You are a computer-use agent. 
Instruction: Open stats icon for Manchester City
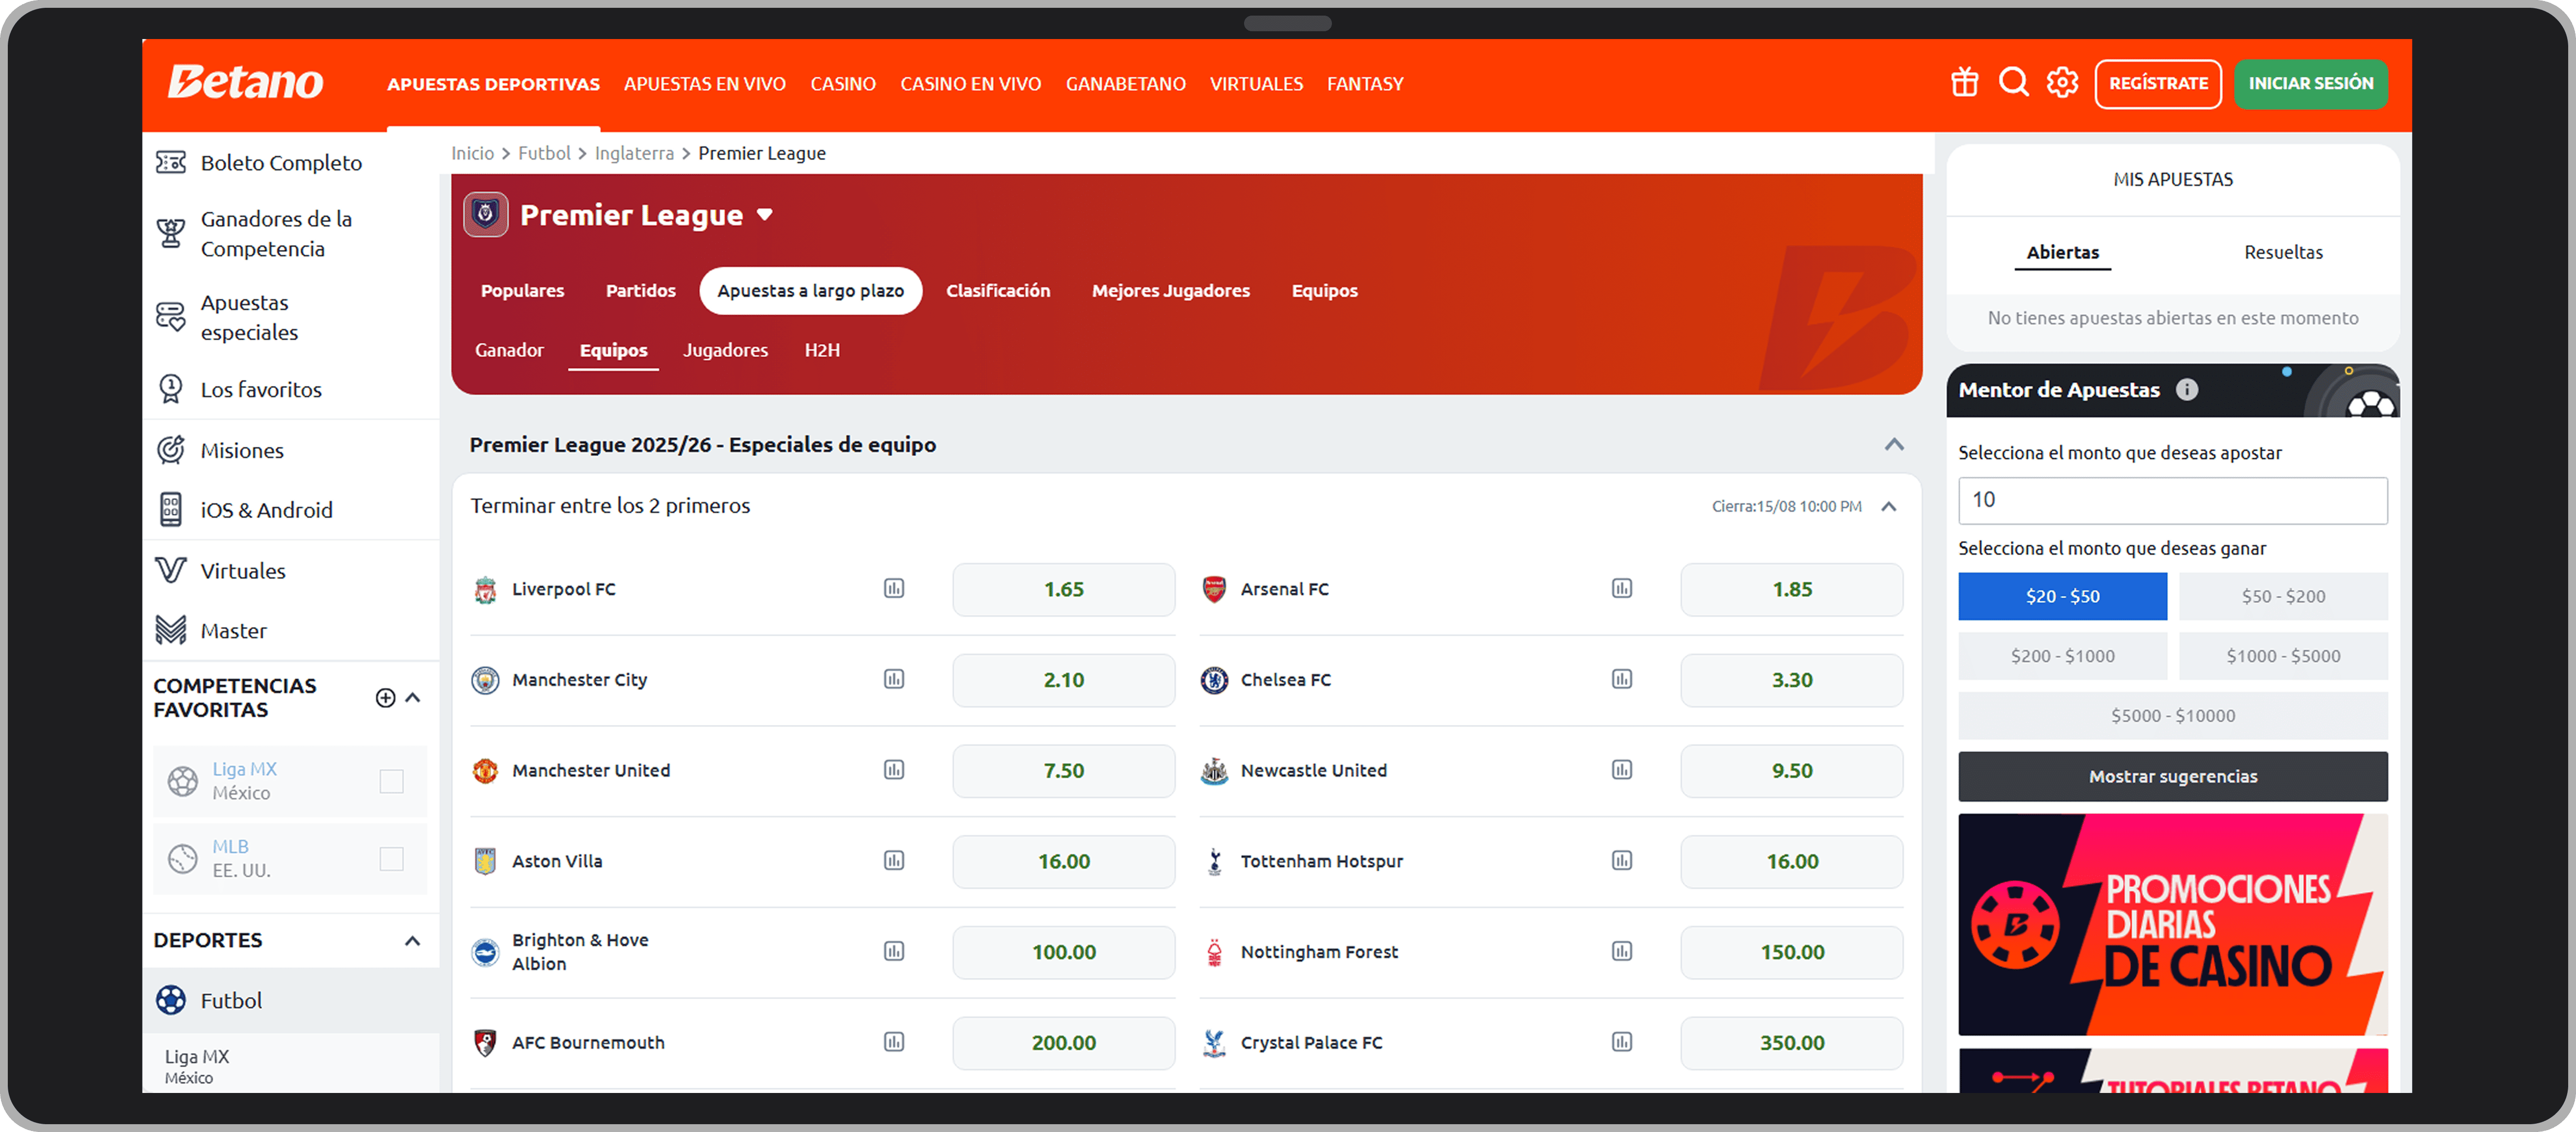pos(894,679)
